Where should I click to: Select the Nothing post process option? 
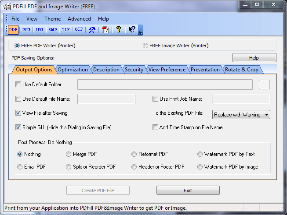[x=20, y=154]
